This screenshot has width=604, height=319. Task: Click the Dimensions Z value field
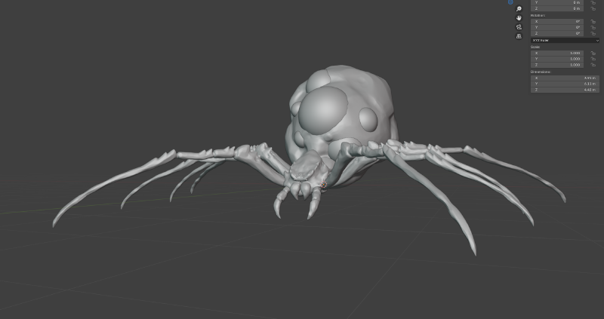click(565, 90)
